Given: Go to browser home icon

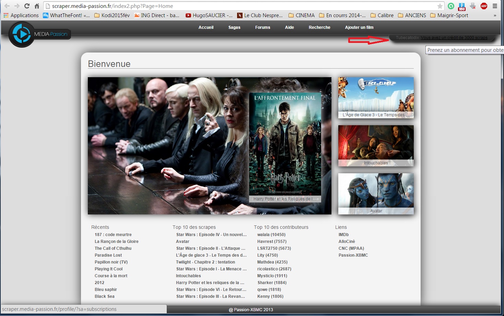Looking at the screenshot, I should coord(37,6).
